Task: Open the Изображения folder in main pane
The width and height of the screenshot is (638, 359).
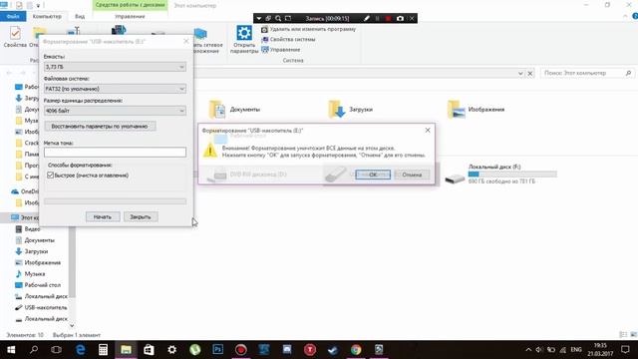Action: [x=477, y=109]
